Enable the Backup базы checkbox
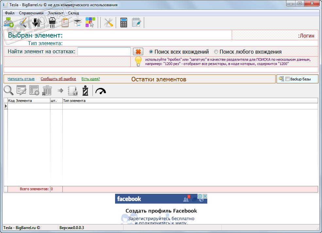Viewport: 322px width, 233px height. [x=287, y=79]
